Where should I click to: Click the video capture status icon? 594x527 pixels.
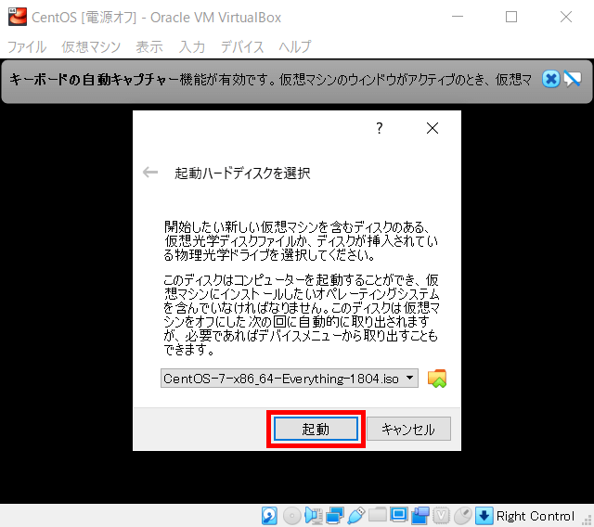[420, 516]
